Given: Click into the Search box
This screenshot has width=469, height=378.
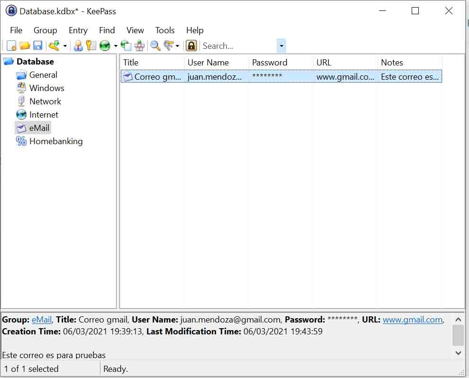Looking at the screenshot, I should click(x=239, y=46).
